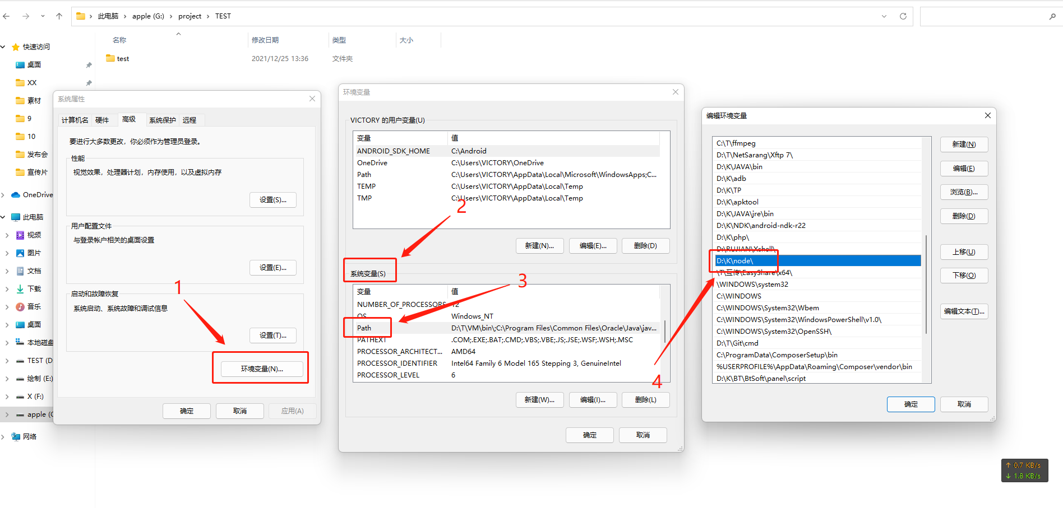Open the 视频 (Videos) folder icon
Image resolution: width=1063 pixels, height=508 pixels.
coord(20,235)
